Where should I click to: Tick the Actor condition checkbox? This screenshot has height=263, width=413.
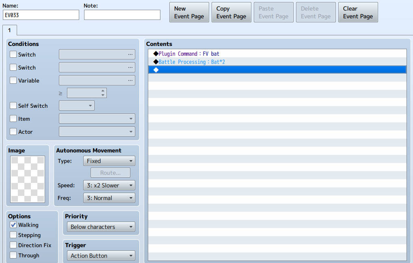[13, 132]
